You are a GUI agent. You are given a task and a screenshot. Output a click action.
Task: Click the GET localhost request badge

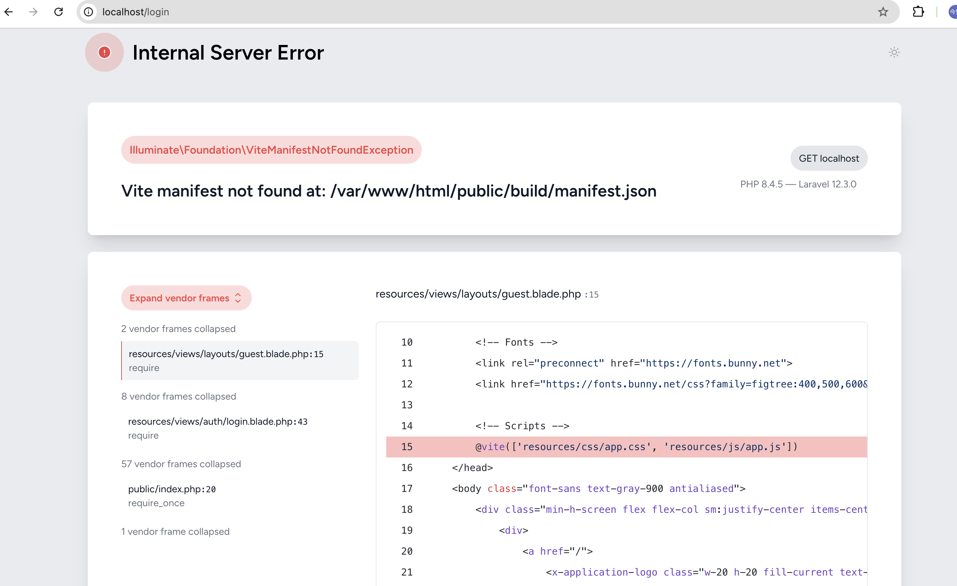828,158
